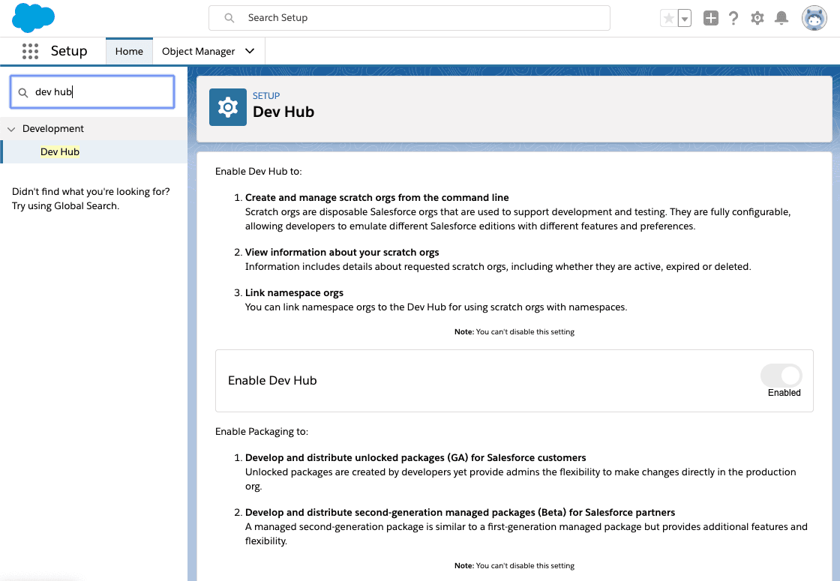
Task: Collapse the Development section
Action: [11, 129]
